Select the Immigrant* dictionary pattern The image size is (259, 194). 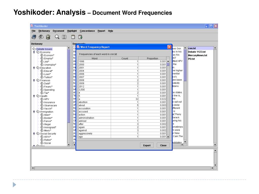50,127
